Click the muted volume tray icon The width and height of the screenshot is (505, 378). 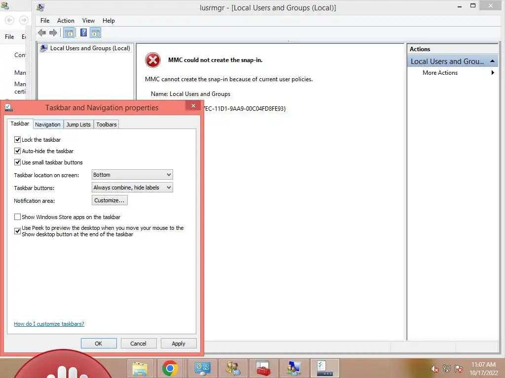[434, 369]
